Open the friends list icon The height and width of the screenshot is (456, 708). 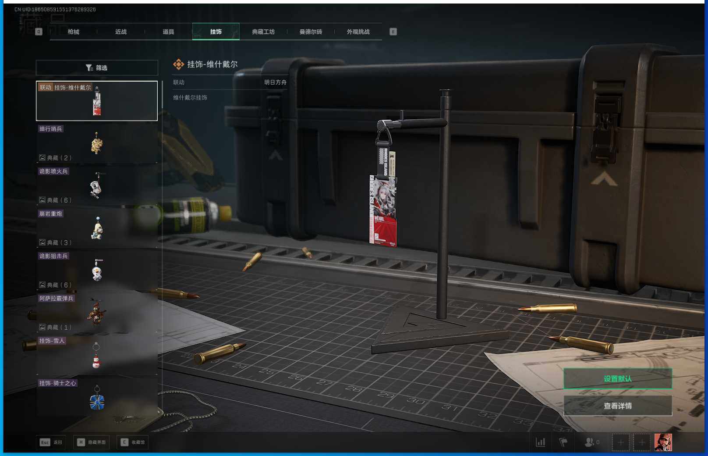pyautogui.click(x=591, y=442)
